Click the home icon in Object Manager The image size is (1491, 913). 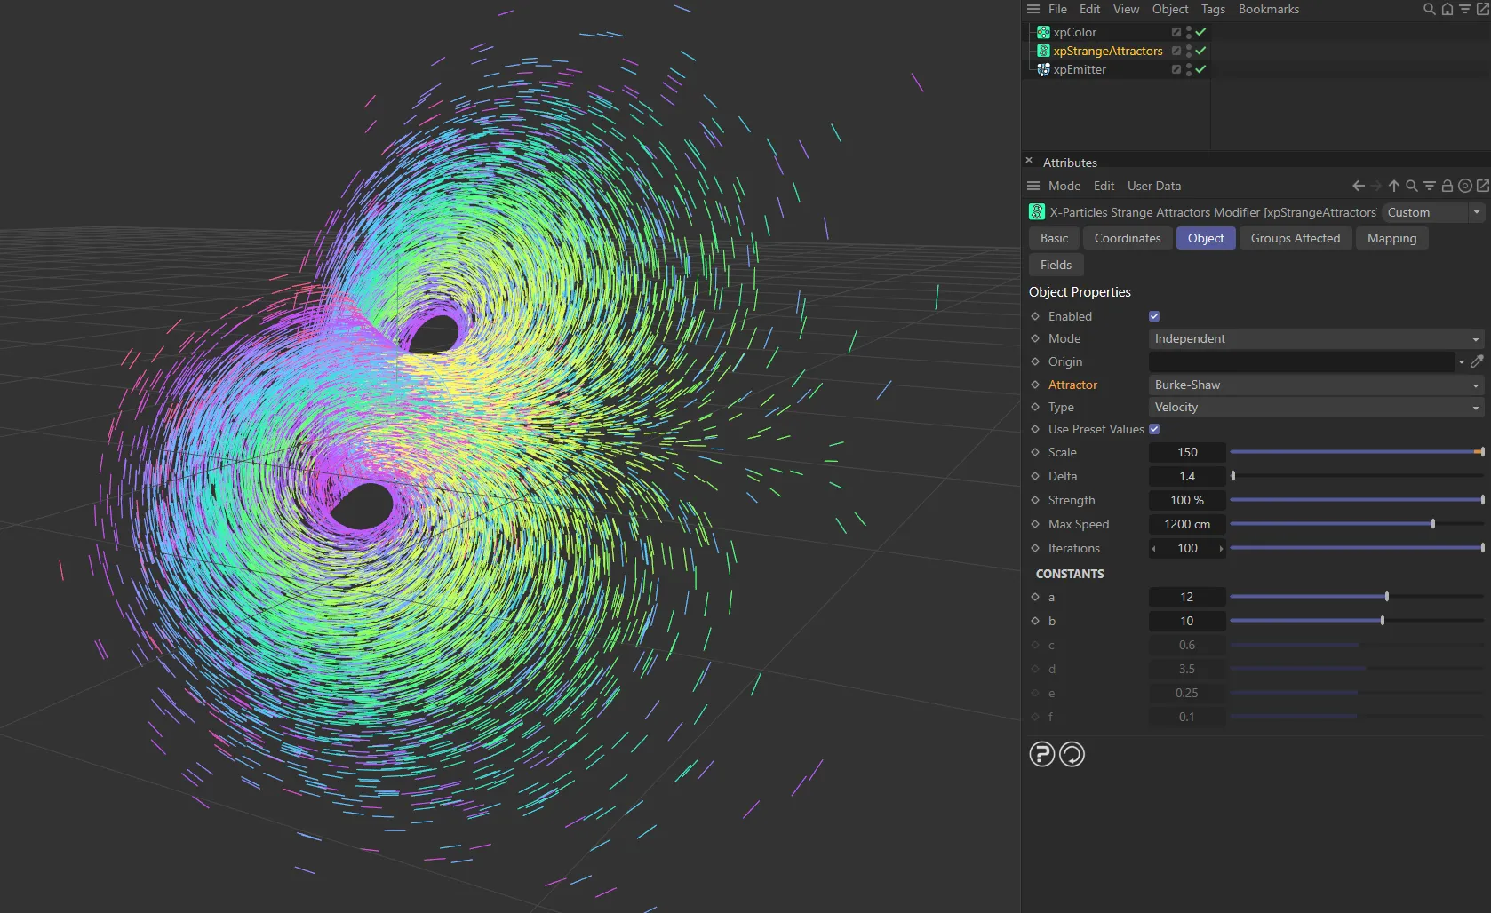click(1447, 9)
